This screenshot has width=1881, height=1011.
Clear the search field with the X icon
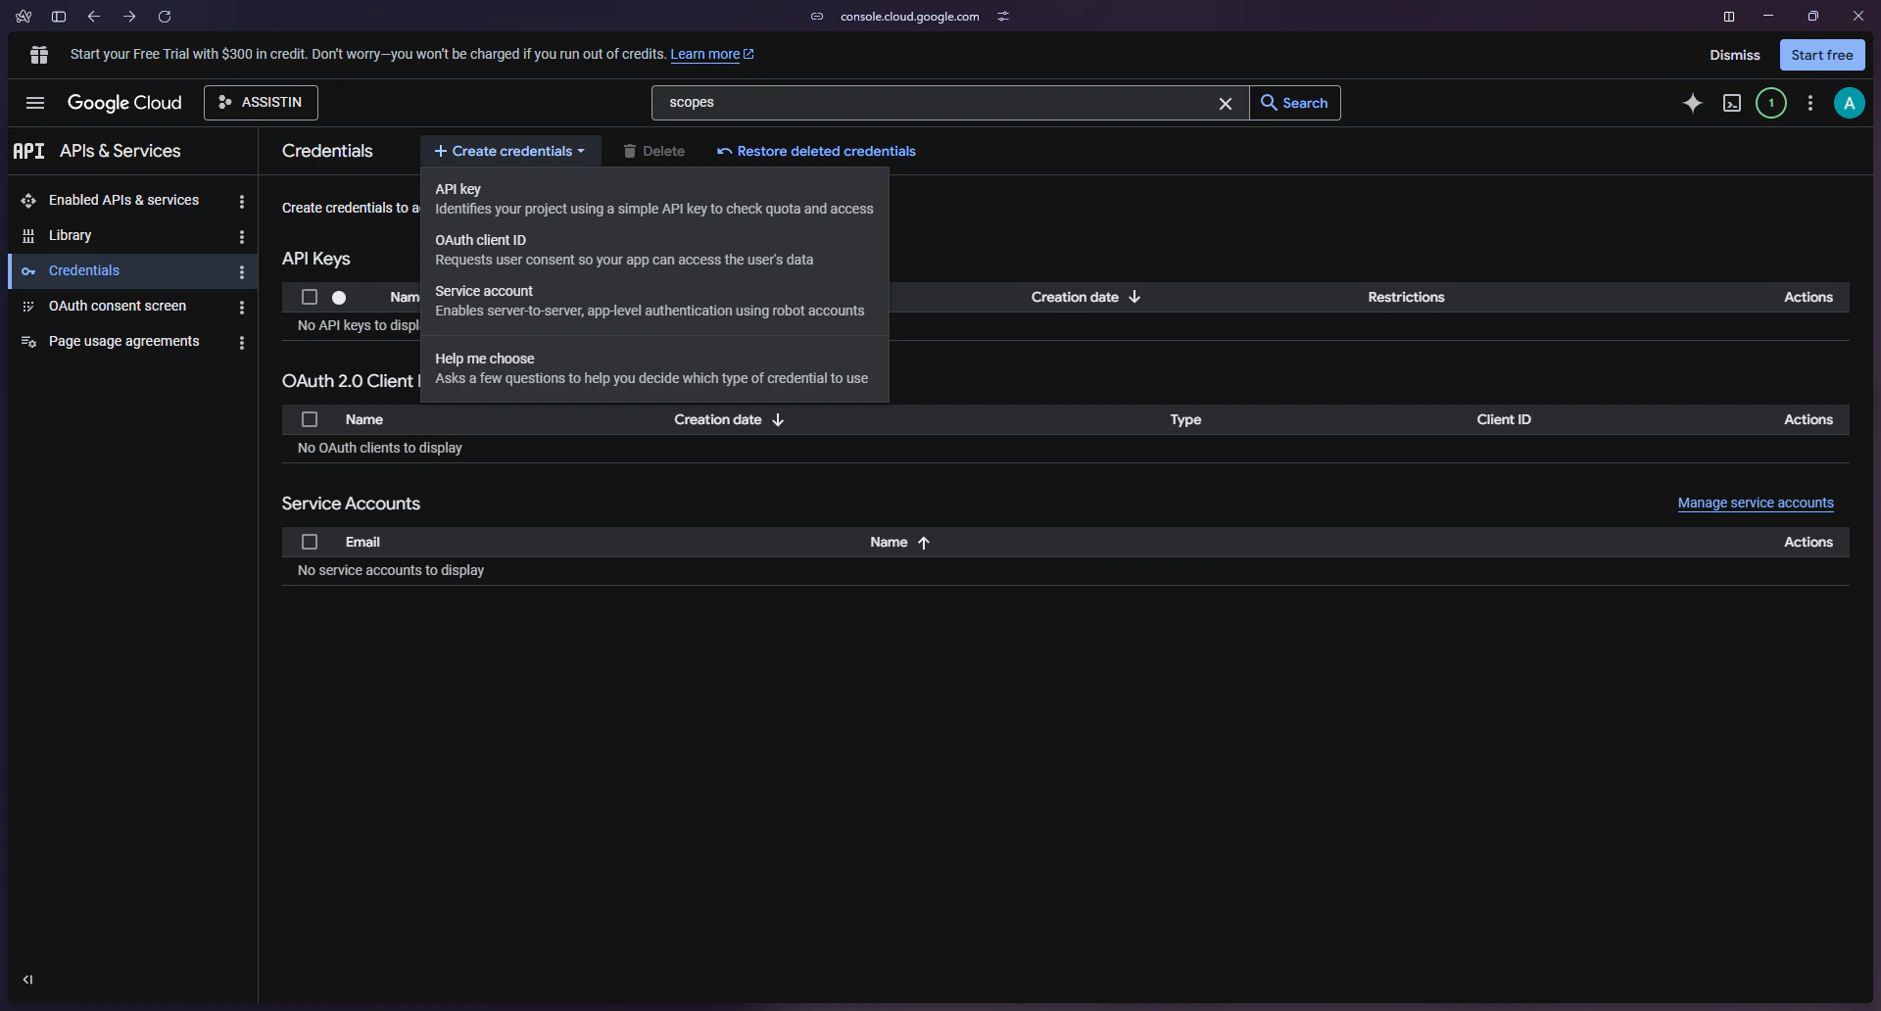click(1225, 103)
